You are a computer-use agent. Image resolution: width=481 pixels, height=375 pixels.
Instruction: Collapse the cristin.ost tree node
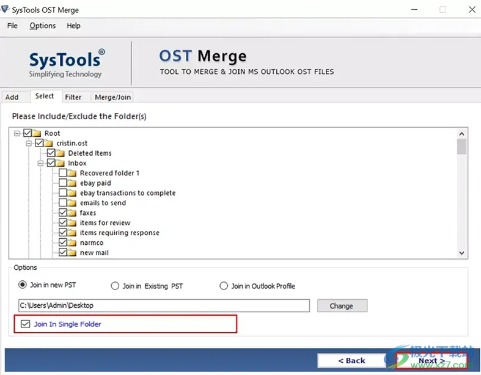click(x=29, y=144)
